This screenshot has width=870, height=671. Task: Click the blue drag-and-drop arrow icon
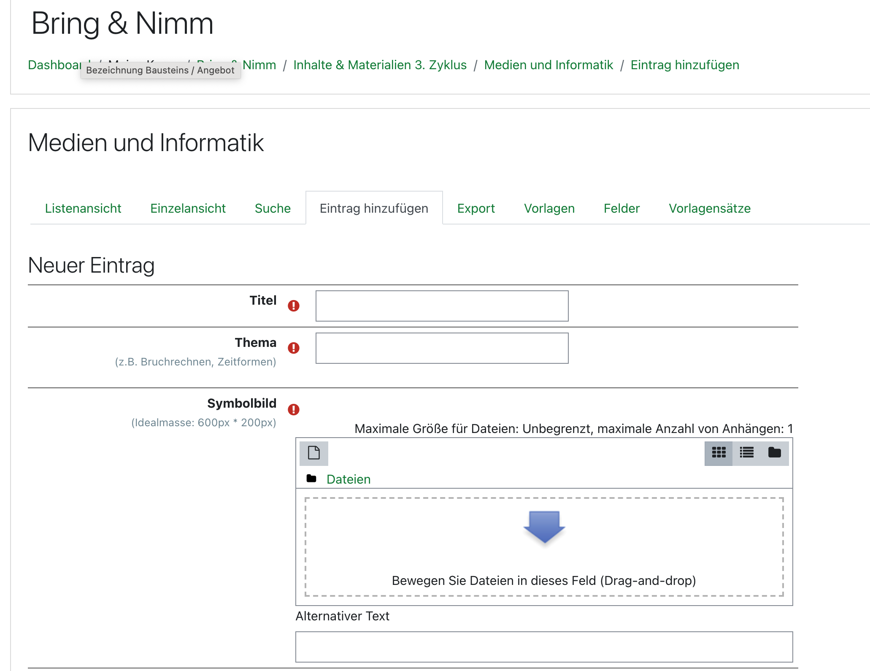544,527
